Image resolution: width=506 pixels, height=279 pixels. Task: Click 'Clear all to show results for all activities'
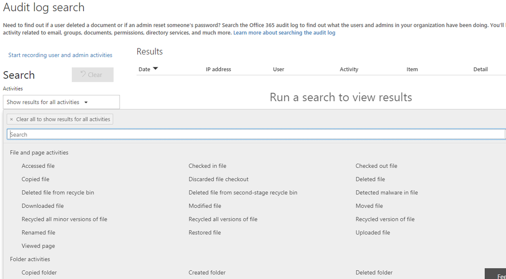click(60, 119)
